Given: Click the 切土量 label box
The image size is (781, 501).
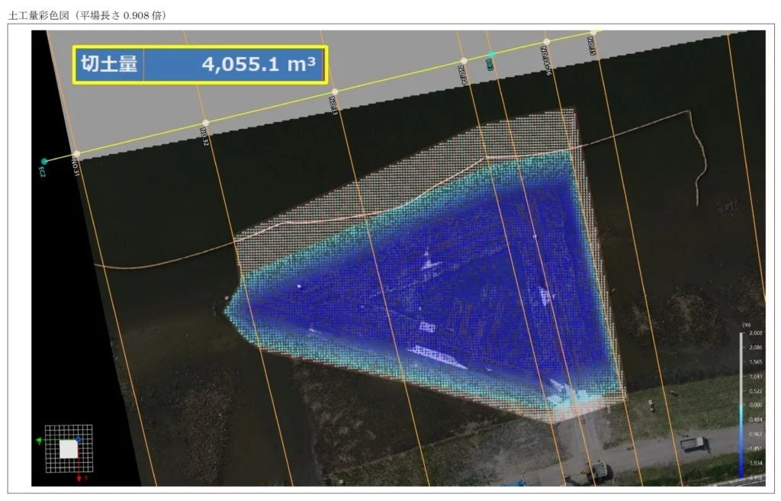Looking at the screenshot, I should 109,64.
